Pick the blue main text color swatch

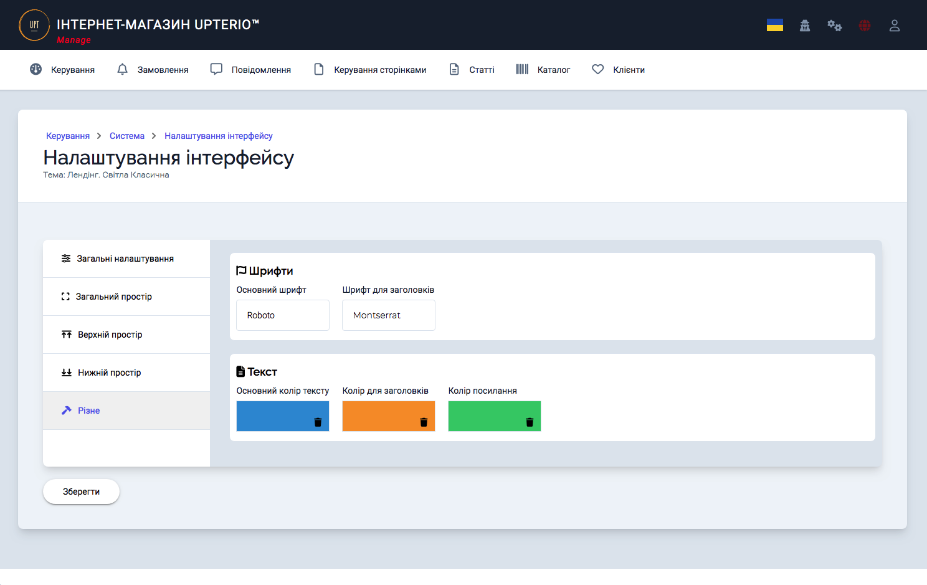point(283,416)
